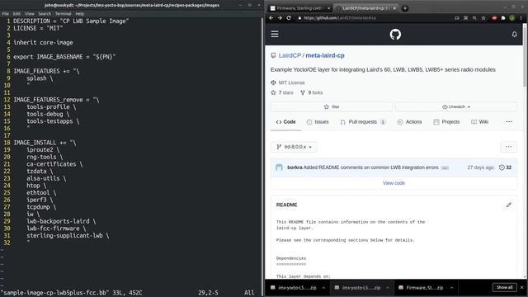The image size is (528, 297).
Task: Open the Wiki tab
Action: (x=480, y=122)
